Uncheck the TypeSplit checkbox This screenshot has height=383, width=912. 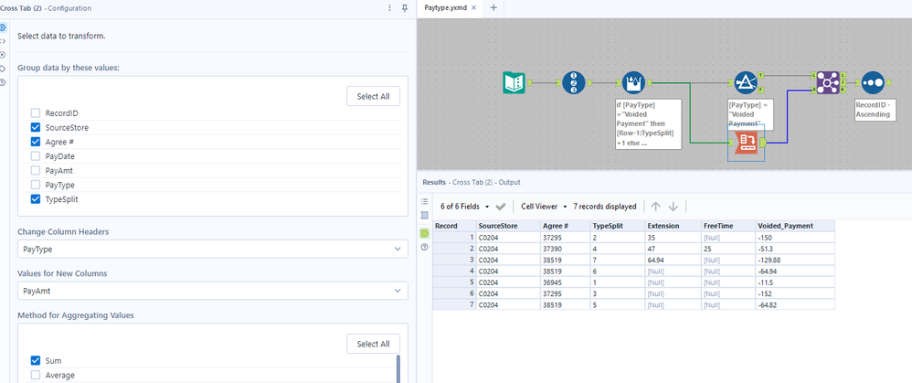[x=36, y=198]
